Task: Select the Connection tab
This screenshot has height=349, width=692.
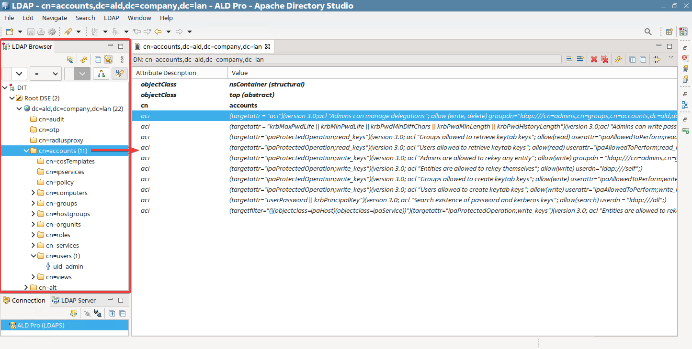Action: [x=24, y=300]
